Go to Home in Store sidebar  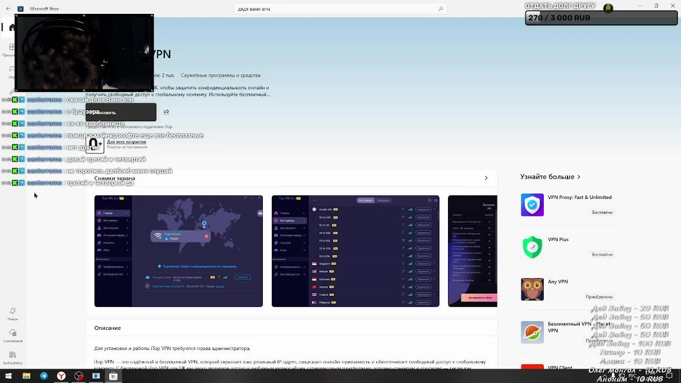(x=12, y=27)
